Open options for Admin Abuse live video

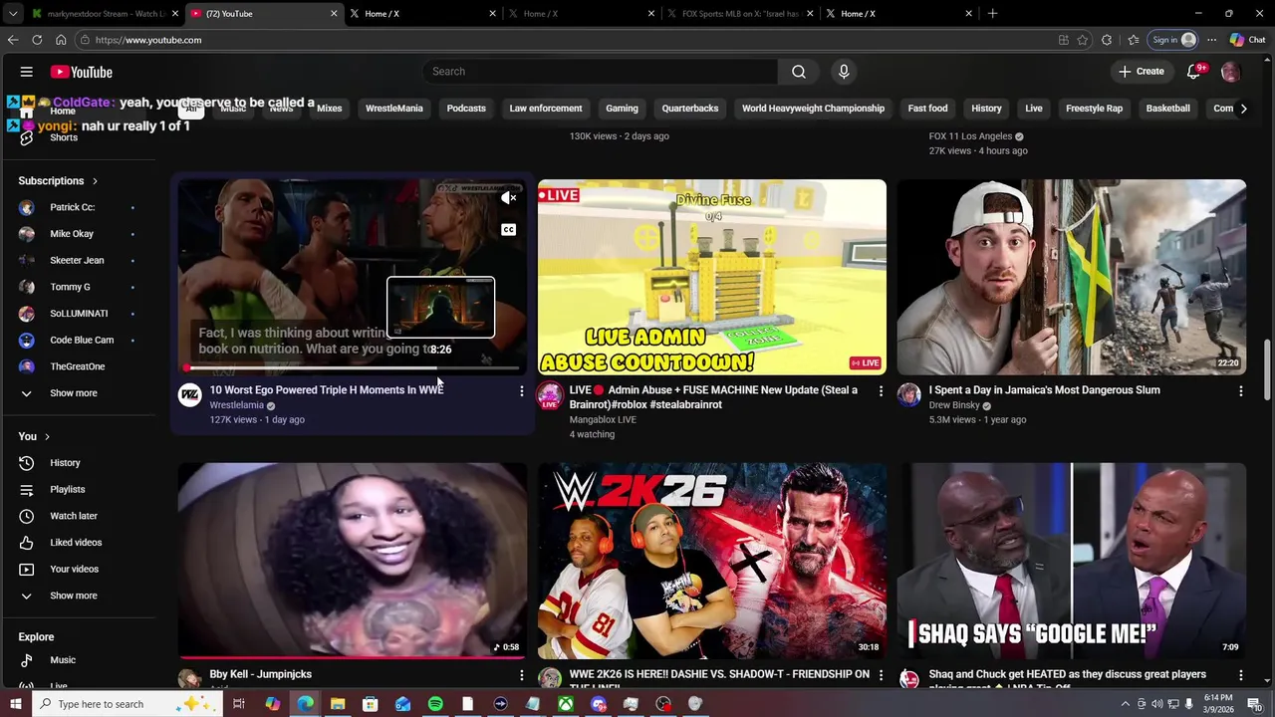pos(881,391)
